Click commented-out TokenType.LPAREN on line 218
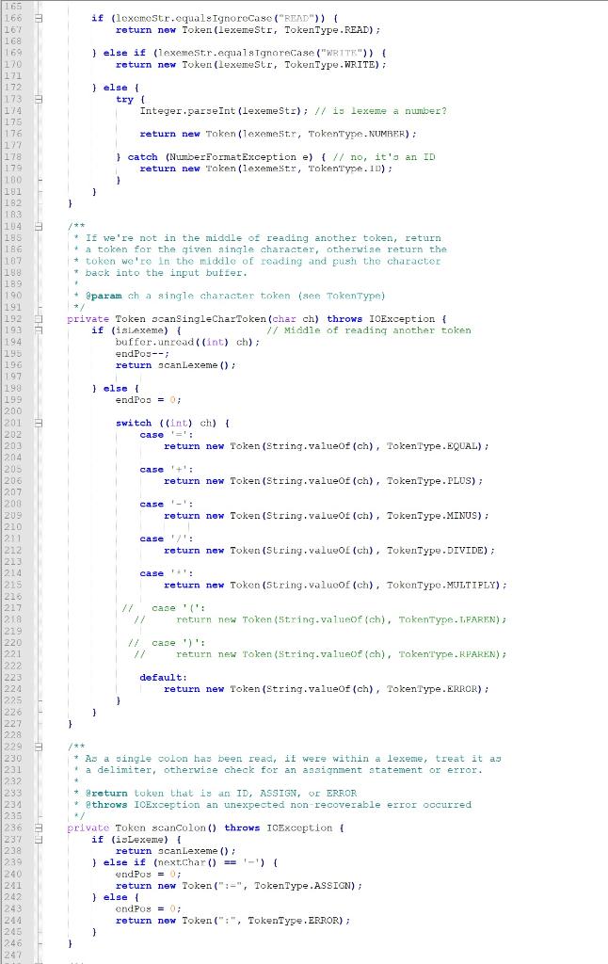 (x=449, y=619)
